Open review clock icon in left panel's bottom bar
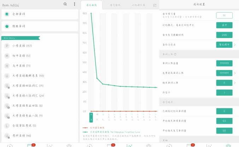Image resolution: width=239 pixels, height=147 pixels. [x=10, y=146]
